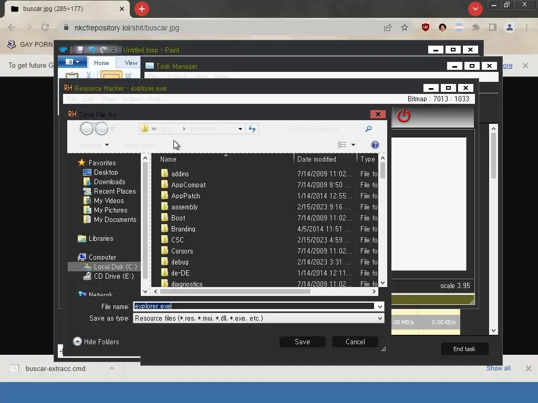Click the face avatar extension icon
The height and width of the screenshot is (403, 538).
tap(442, 27)
